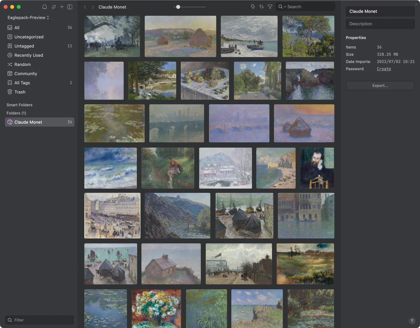
Task: Open Community in the sidebar
Action: pyautogui.click(x=40, y=73)
